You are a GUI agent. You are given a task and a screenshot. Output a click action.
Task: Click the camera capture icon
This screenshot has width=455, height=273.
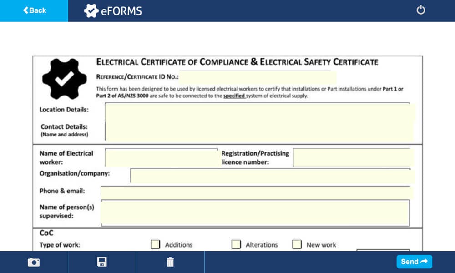click(x=34, y=262)
